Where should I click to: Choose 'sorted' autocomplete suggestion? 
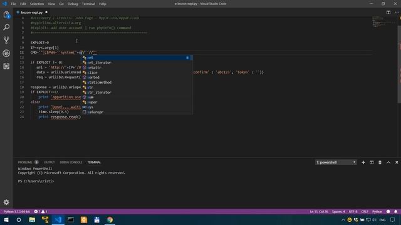click(137, 77)
